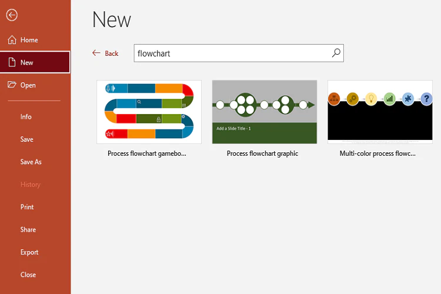
Task: Go to the Share section
Action: 28,229
